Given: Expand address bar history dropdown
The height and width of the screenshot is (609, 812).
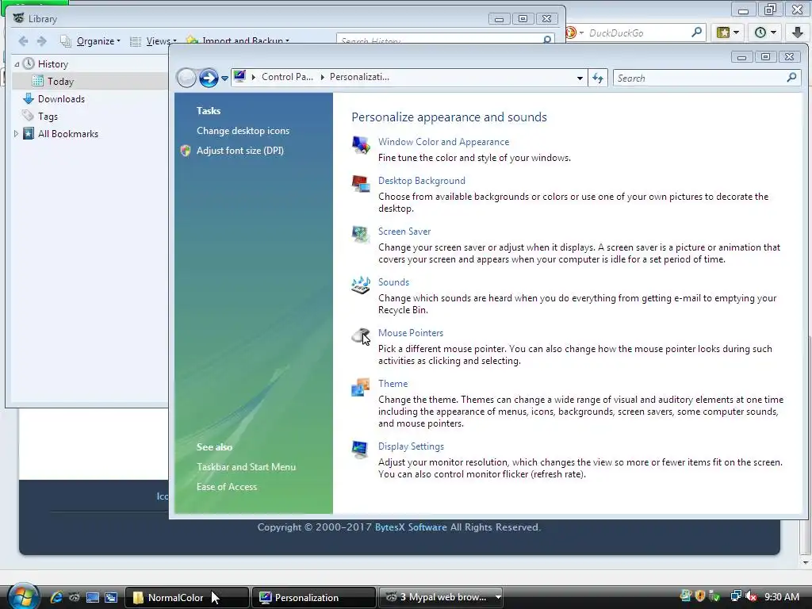Looking at the screenshot, I should [580, 79].
